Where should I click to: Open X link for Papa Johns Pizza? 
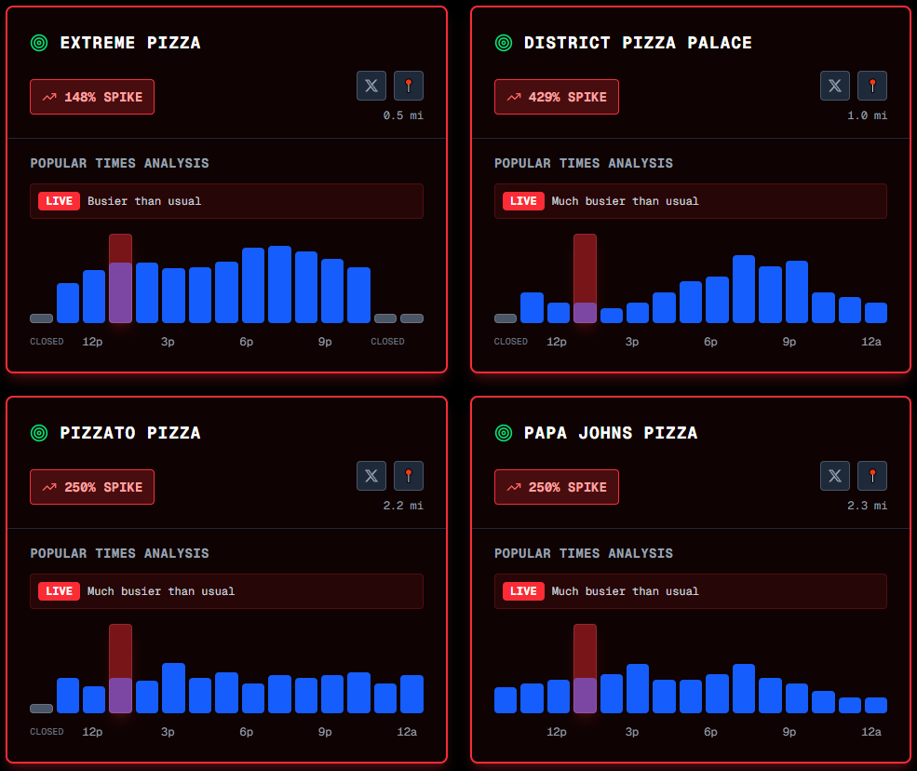[835, 476]
